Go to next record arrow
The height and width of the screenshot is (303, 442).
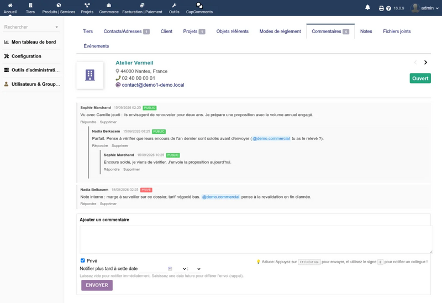click(x=425, y=62)
